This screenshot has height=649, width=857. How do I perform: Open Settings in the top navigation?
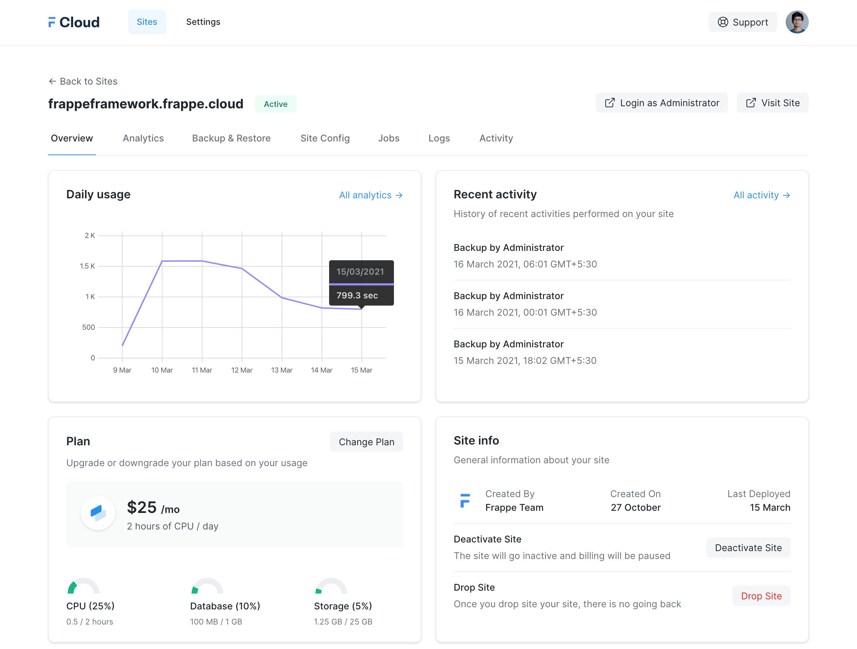tap(203, 22)
